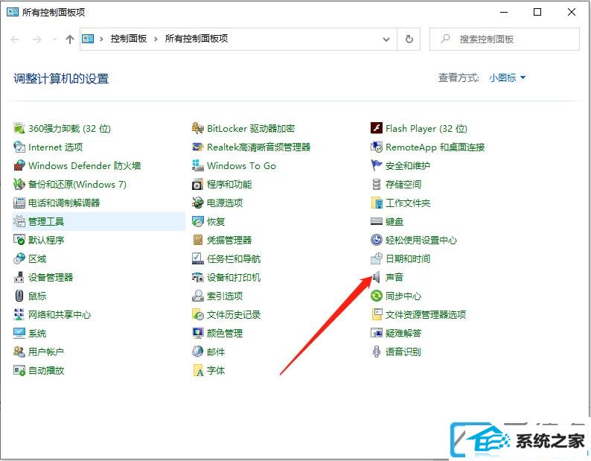
Task: Click the 同步中心 green icon
Action: (376, 296)
